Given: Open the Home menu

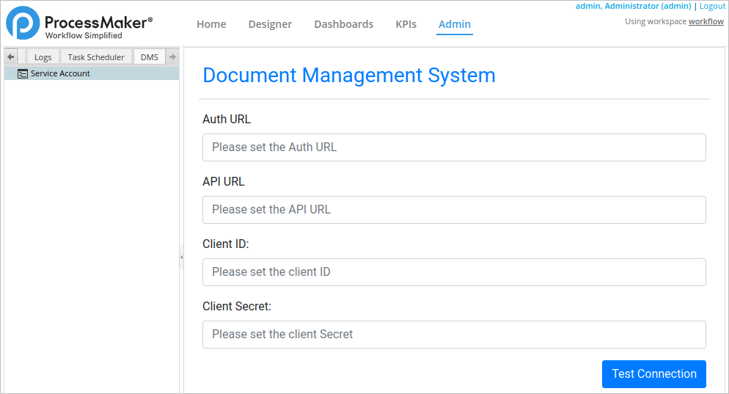Looking at the screenshot, I should click(211, 24).
